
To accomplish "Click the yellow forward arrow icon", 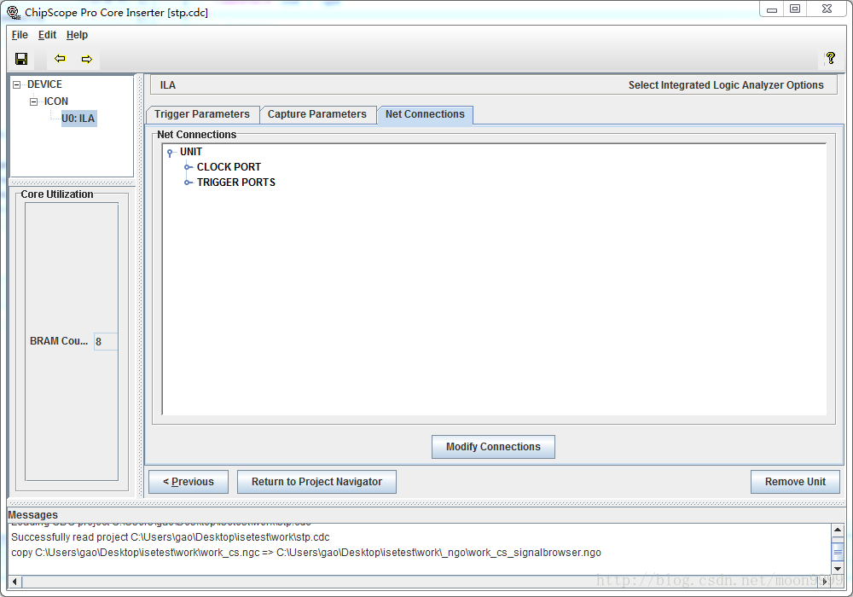I will tap(87, 59).
